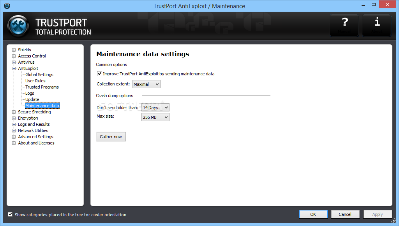Image resolution: width=399 pixels, height=226 pixels.
Task: Click the Apply button
Action: tap(377, 214)
